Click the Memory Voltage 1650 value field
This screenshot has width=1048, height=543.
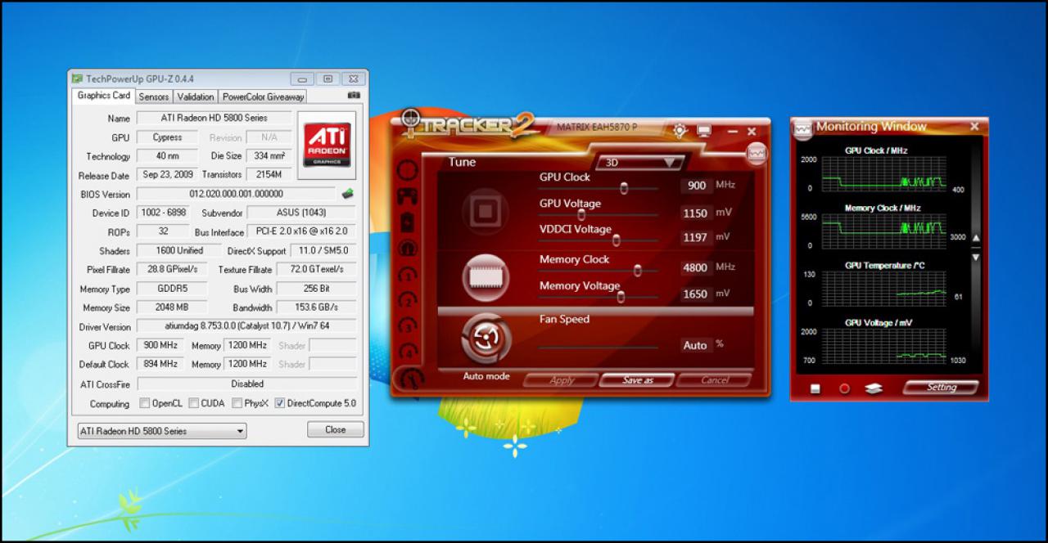696,294
